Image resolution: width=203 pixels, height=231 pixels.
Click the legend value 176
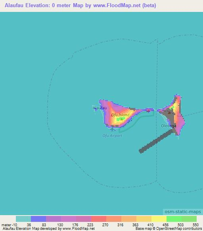pyautogui.click(x=75, y=225)
